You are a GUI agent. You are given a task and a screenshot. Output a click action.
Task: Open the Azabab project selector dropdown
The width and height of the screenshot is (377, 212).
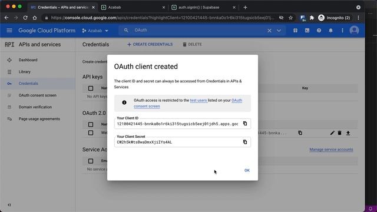point(95,31)
